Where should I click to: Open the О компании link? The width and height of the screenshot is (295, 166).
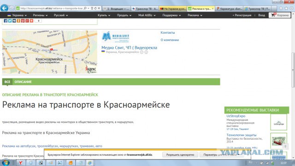(170, 40)
